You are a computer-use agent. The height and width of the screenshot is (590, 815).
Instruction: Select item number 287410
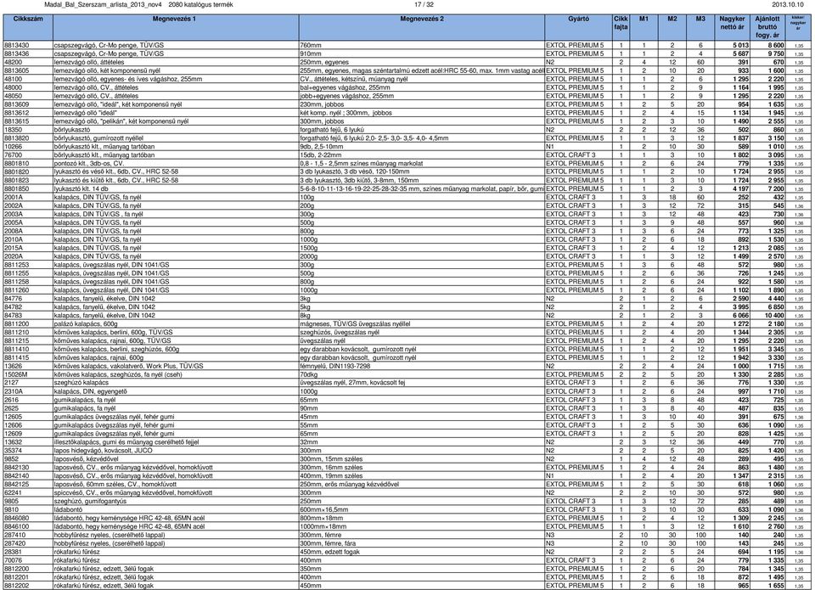point(15,535)
